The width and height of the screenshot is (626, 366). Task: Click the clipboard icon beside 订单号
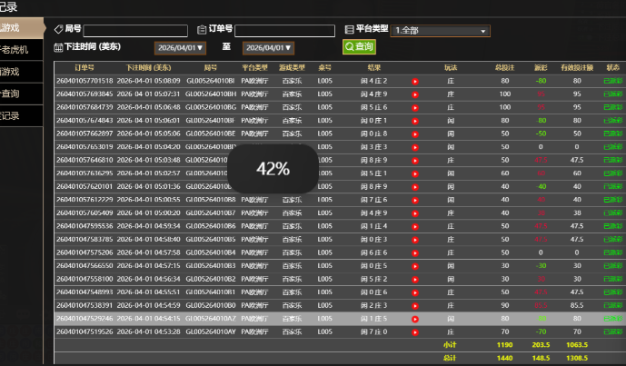(202, 30)
